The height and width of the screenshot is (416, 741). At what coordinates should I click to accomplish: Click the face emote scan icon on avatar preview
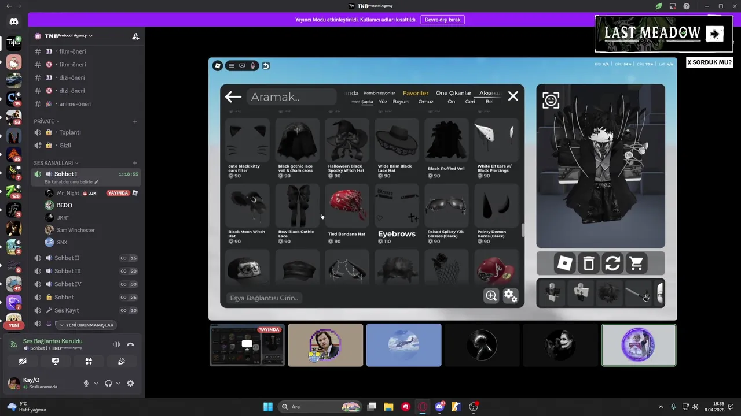point(551,101)
